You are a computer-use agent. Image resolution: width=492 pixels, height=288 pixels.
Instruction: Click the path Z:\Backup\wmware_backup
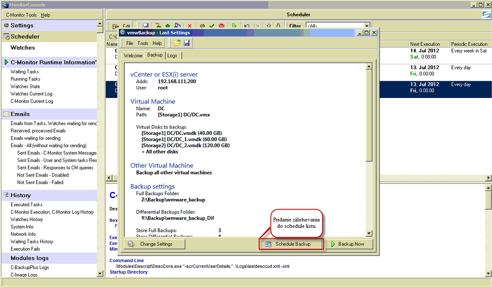[x=173, y=200]
